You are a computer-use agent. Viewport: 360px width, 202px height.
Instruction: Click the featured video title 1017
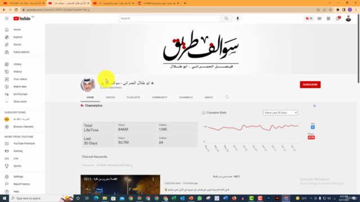(x=226, y=177)
